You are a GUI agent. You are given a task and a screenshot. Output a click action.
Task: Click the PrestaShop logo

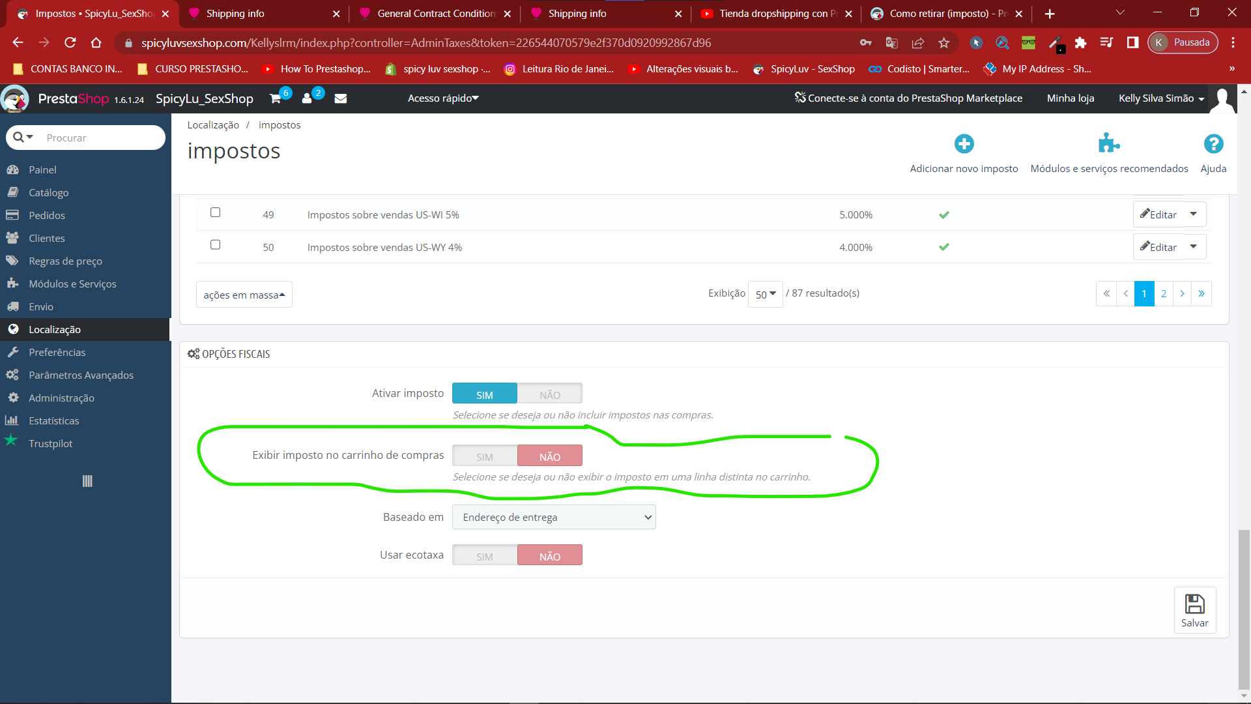[x=73, y=98]
